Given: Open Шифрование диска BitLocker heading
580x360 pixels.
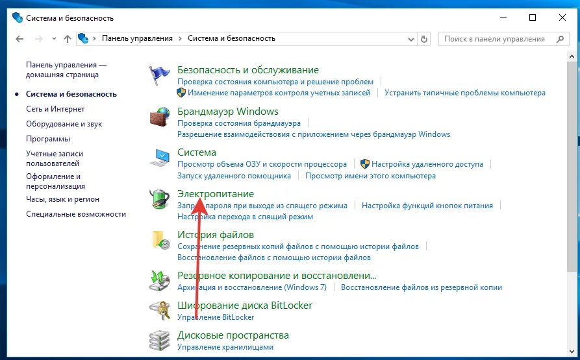Looking at the screenshot, I should (245, 306).
